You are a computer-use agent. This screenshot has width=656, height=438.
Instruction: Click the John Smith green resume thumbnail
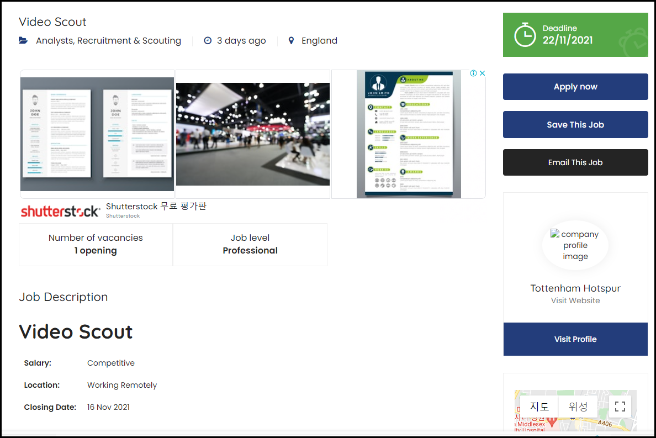(x=409, y=134)
